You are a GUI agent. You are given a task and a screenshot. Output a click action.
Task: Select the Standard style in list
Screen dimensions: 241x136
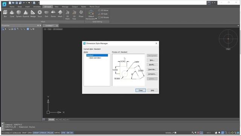click(x=97, y=55)
